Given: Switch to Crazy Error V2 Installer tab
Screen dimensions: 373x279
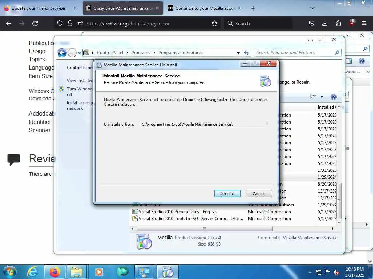Looking at the screenshot, I should 123,8.
